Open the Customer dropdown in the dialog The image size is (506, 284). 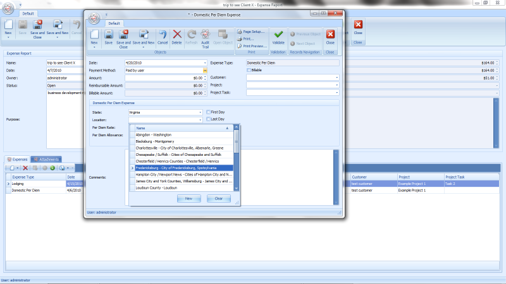pos(336,77)
